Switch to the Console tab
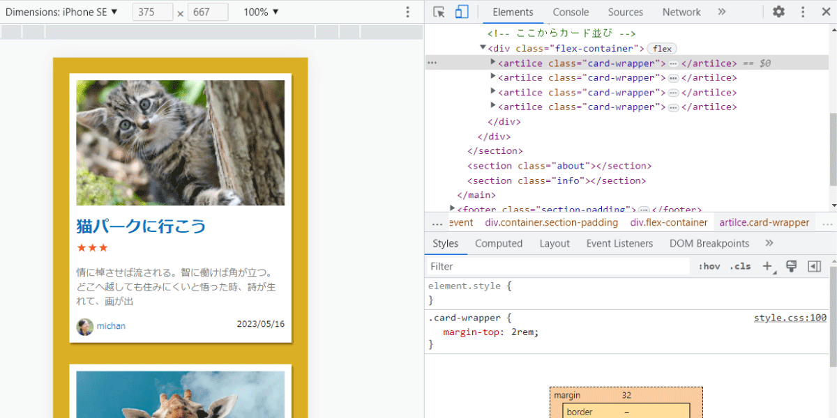 pos(571,12)
